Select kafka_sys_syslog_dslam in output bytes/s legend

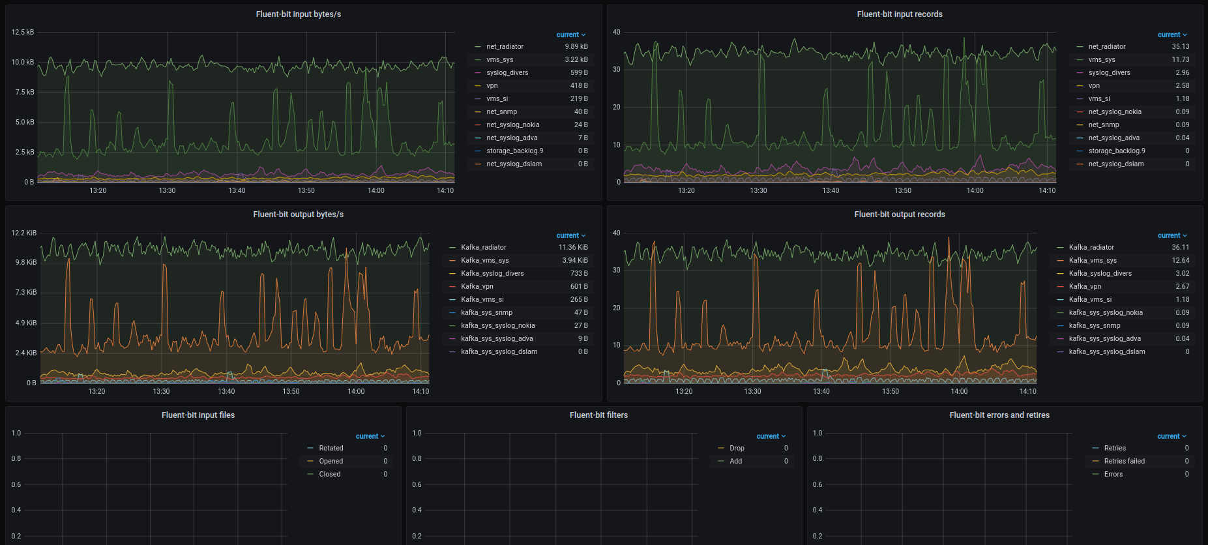coord(499,352)
